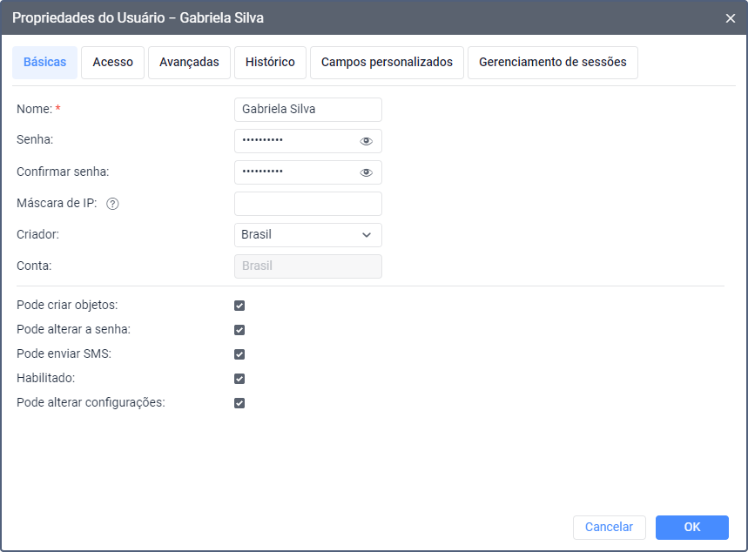Click the OK button

click(691, 527)
